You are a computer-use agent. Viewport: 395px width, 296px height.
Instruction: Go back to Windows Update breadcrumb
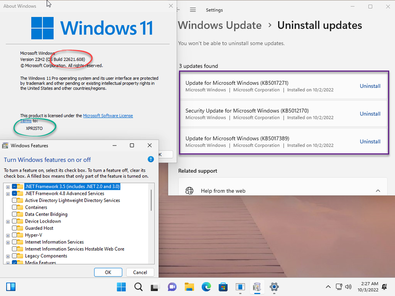tap(220, 25)
